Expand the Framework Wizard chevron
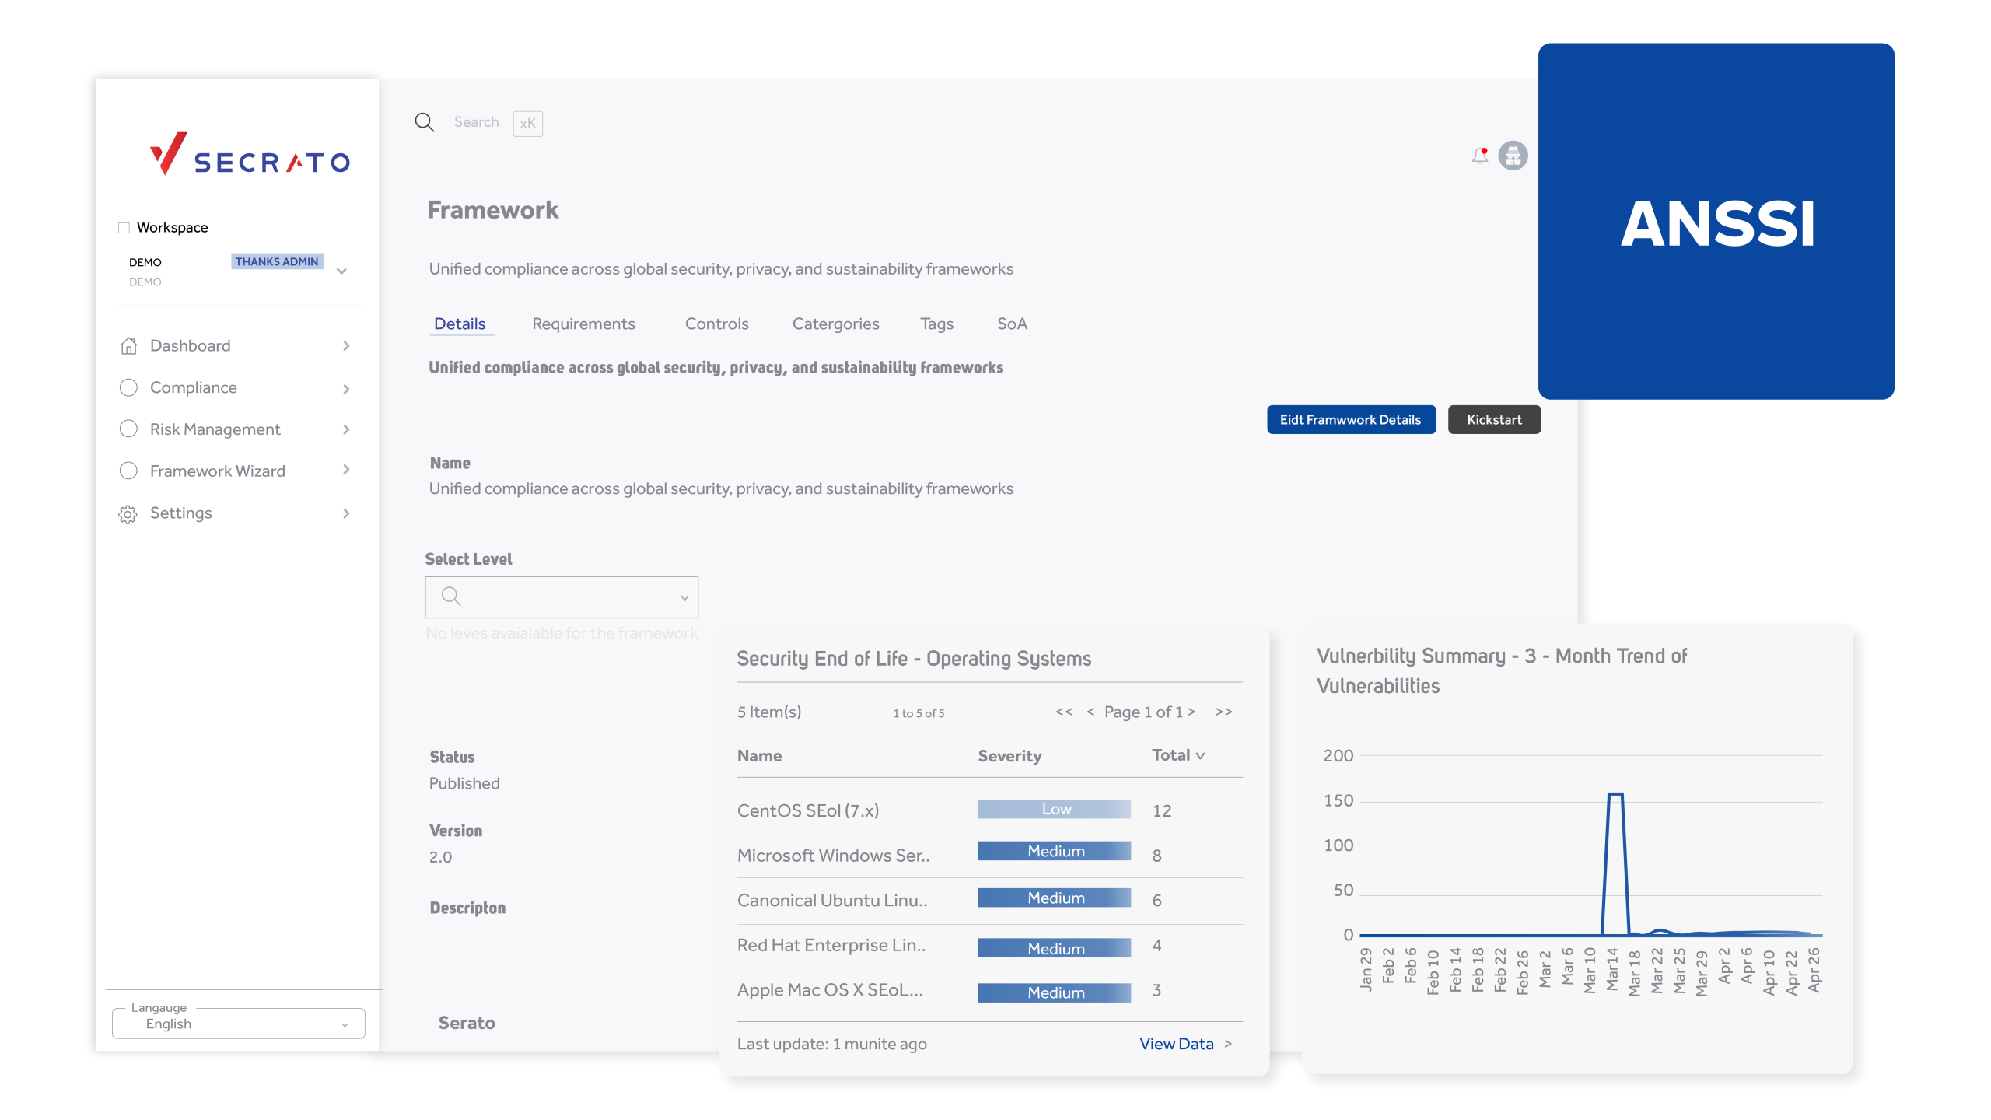1991x1120 pixels. pyautogui.click(x=346, y=470)
